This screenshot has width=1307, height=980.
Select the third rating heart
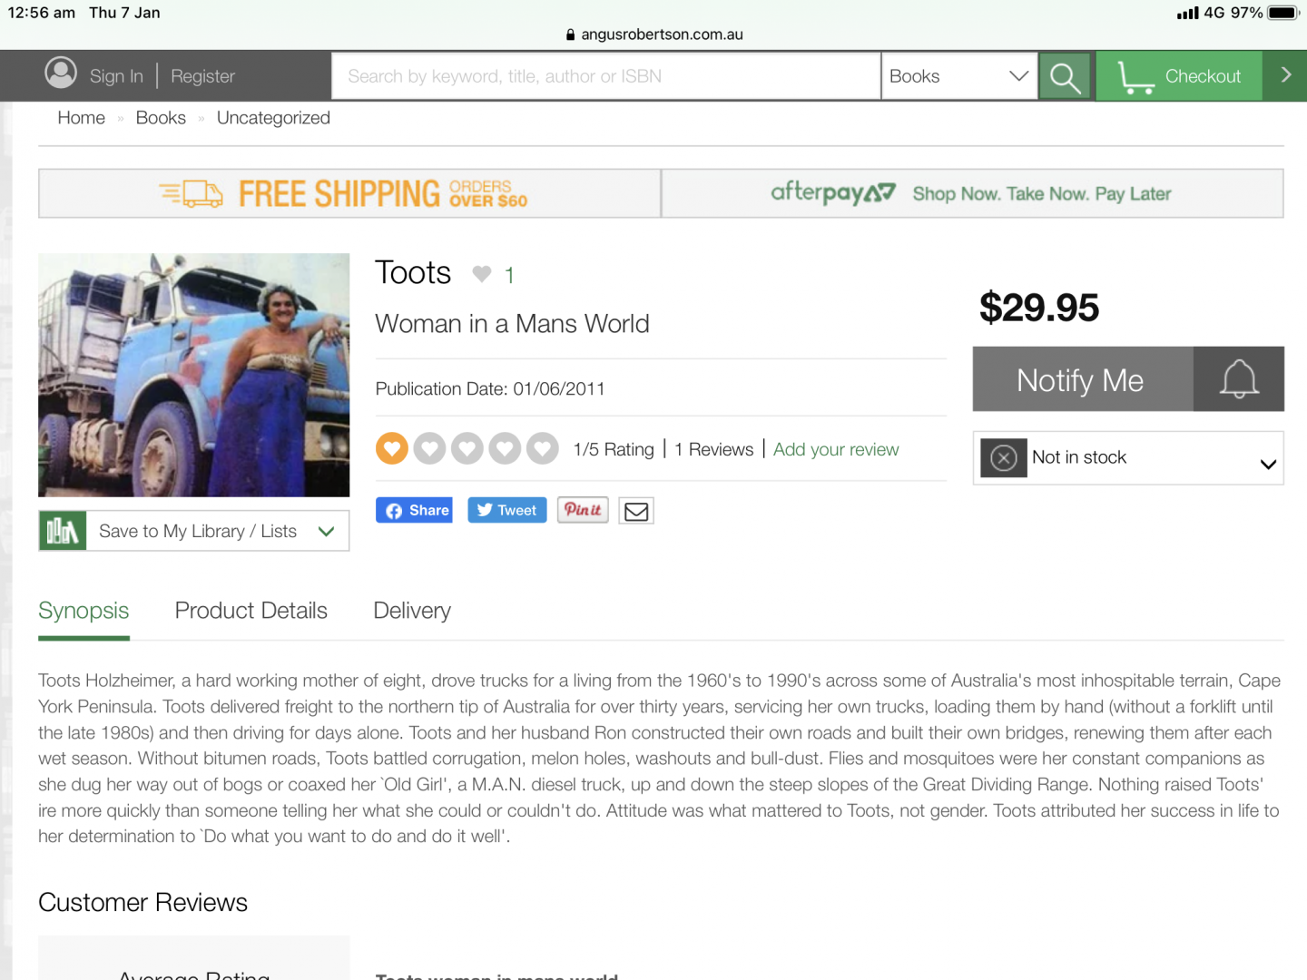pyautogui.click(x=467, y=448)
